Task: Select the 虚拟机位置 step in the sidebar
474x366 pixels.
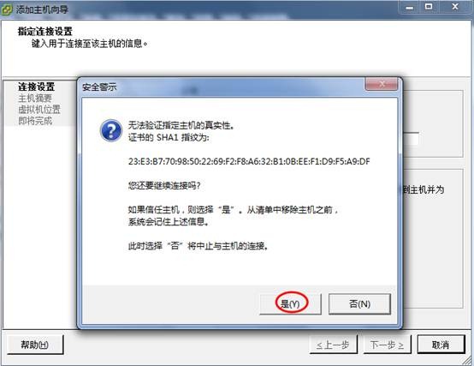Action: point(39,109)
